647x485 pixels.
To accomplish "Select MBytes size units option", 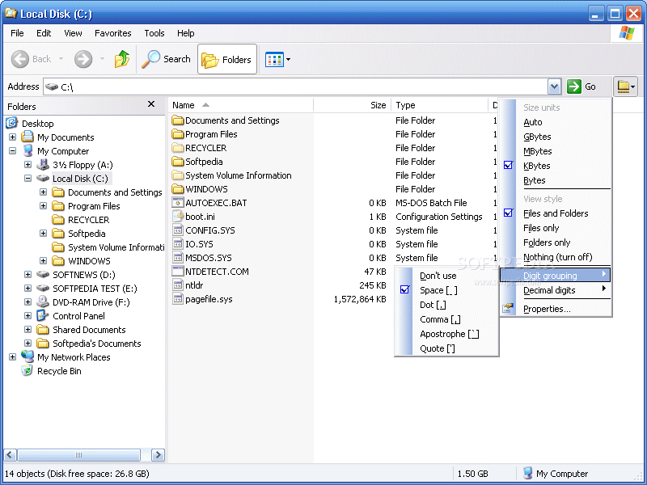I will (556, 151).
